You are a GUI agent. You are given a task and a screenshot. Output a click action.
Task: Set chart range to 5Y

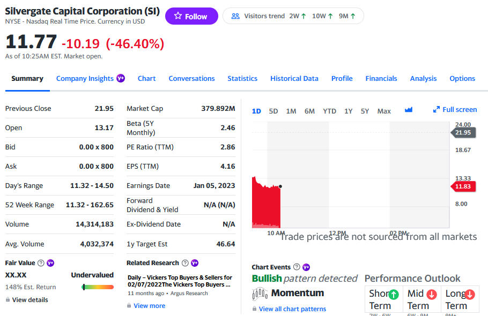[365, 111]
